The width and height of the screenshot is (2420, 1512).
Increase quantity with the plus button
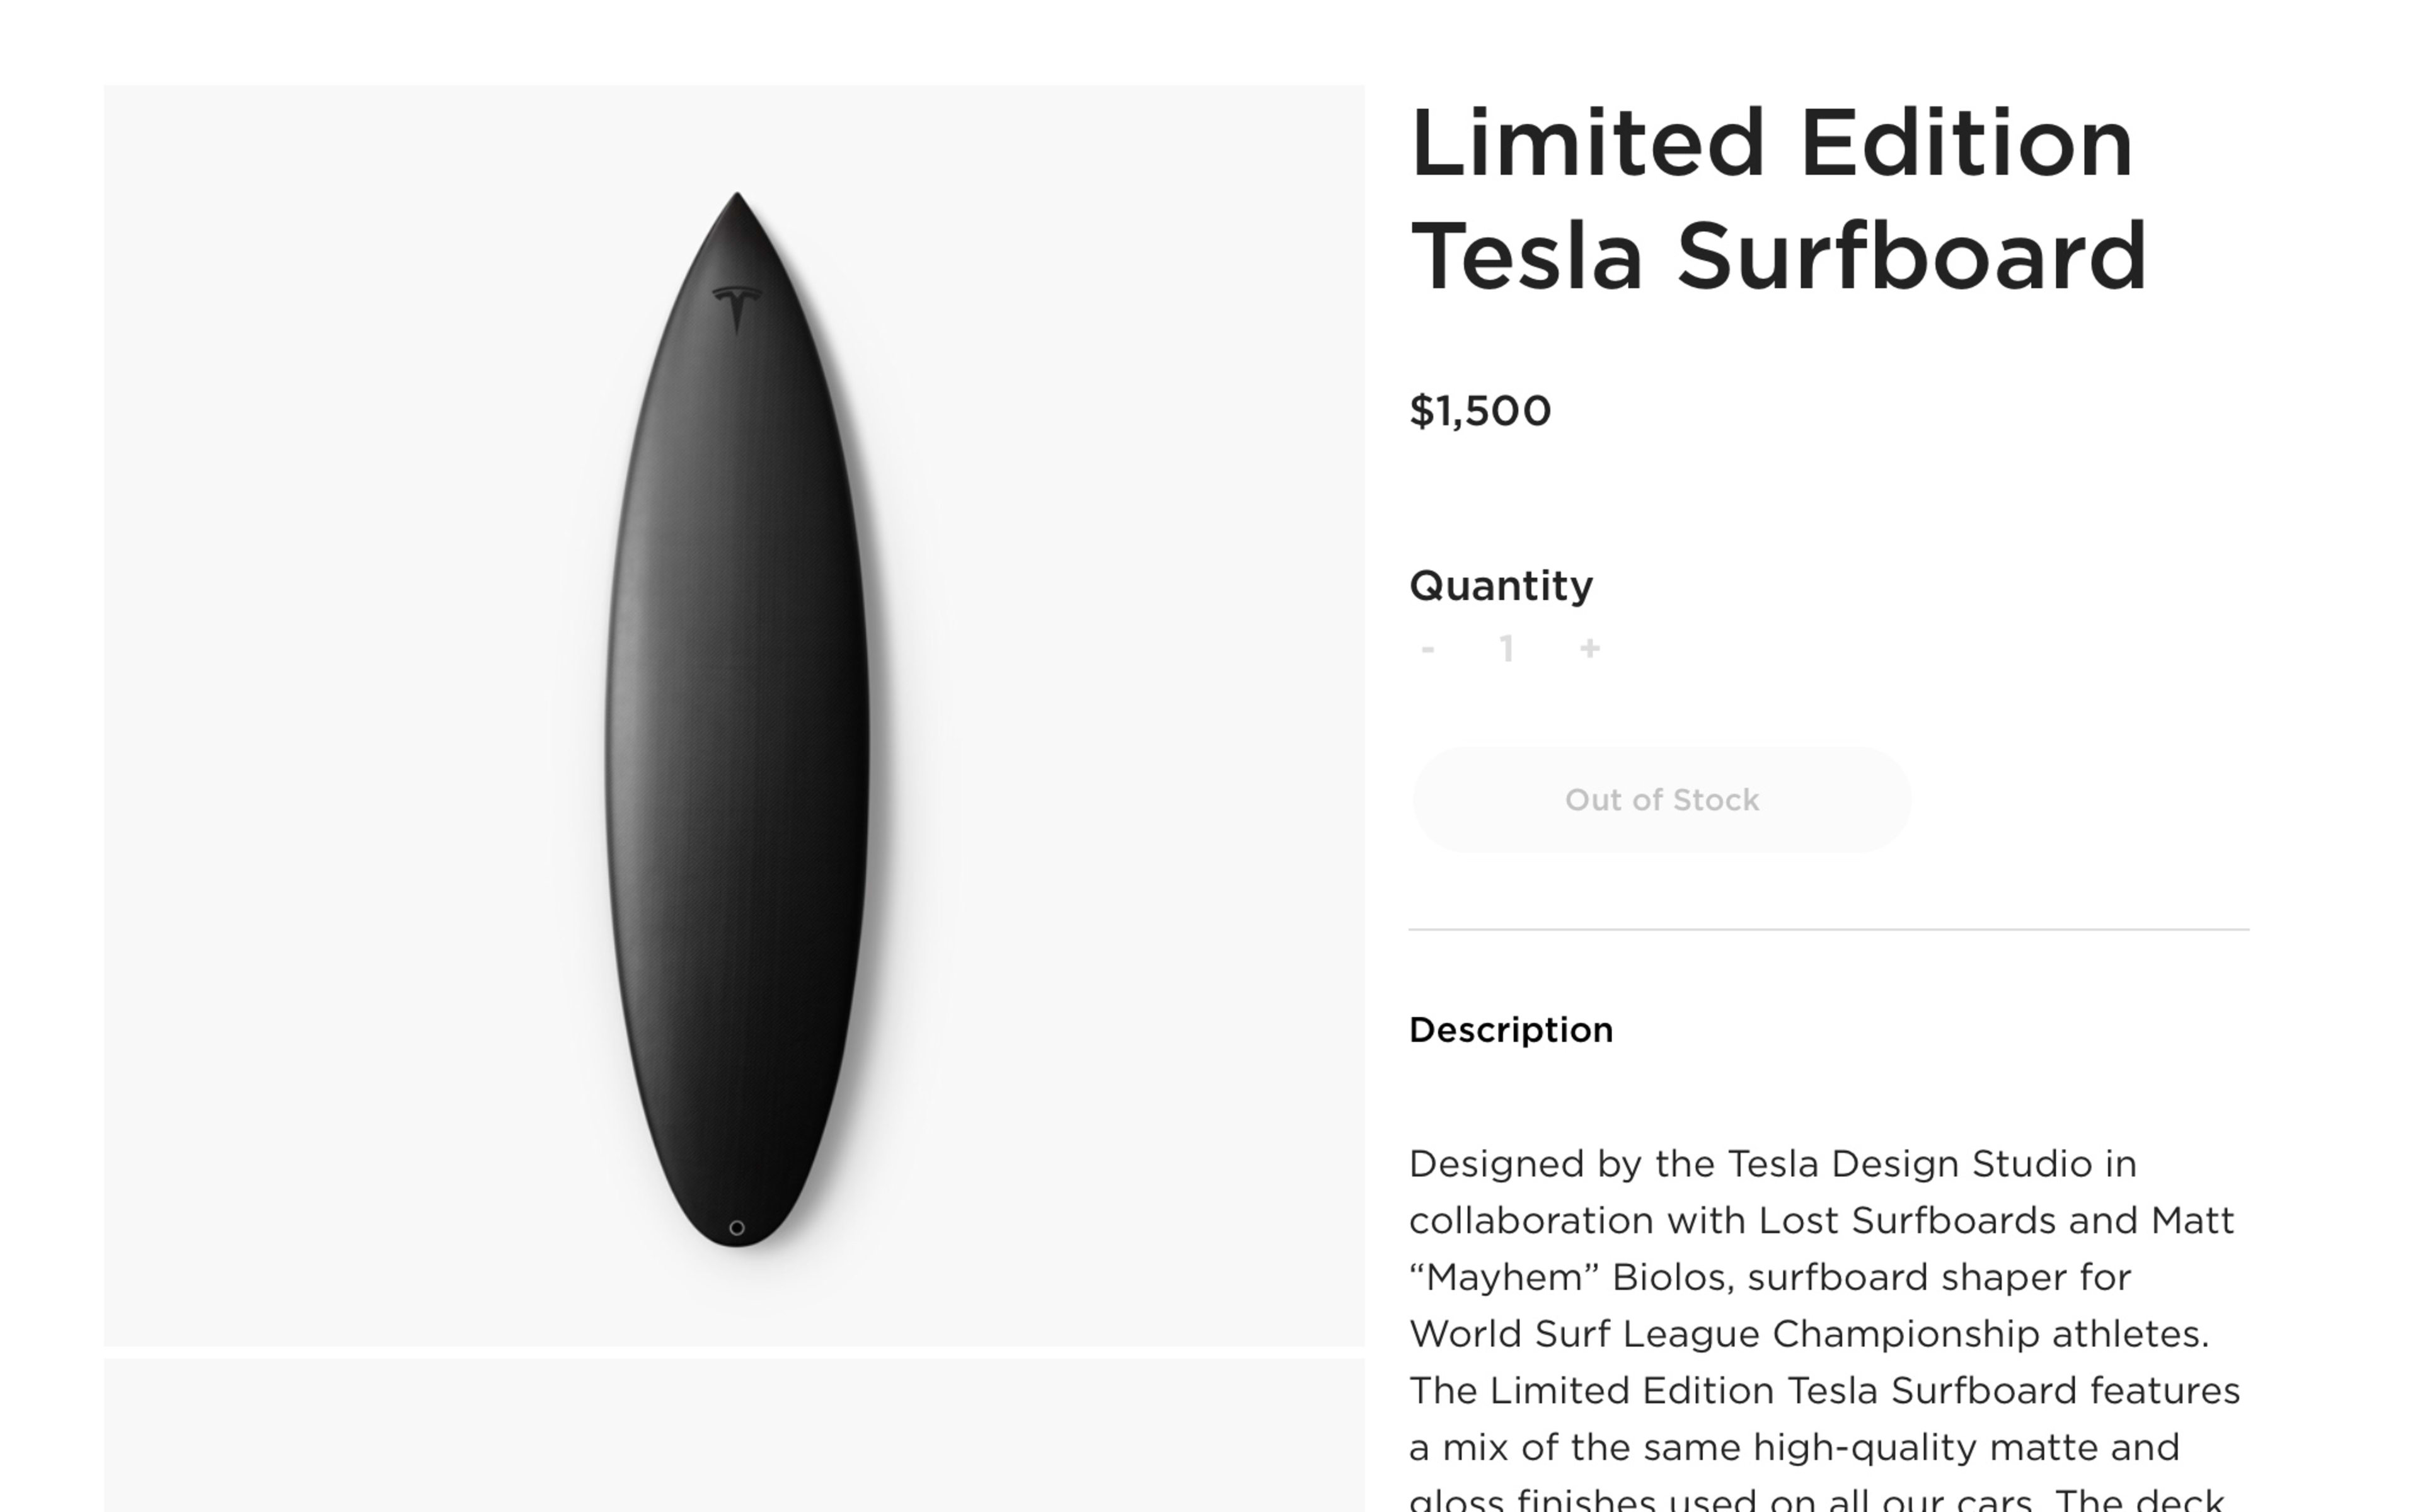pos(1589,650)
